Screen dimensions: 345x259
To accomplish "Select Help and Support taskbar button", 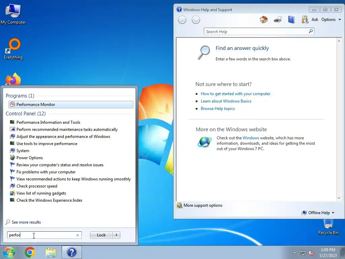I will (72, 252).
